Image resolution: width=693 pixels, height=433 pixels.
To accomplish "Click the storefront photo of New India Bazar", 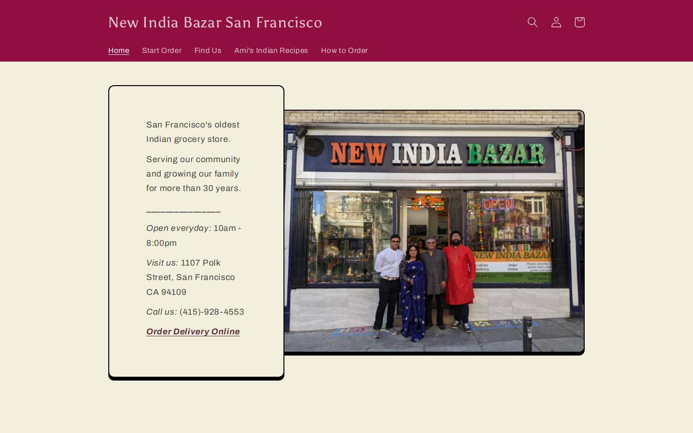I will [434, 231].
